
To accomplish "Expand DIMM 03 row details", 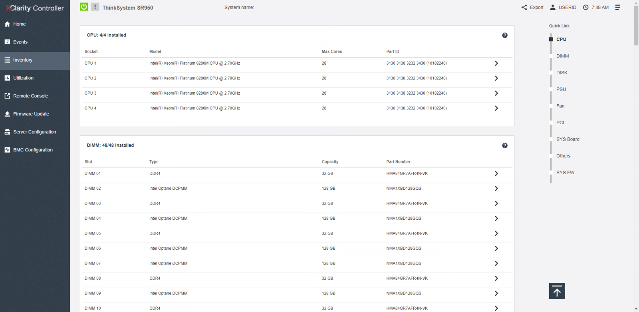I will [496, 203].
